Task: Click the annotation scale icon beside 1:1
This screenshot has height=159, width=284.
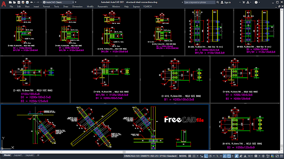Action: coord(245,156)
